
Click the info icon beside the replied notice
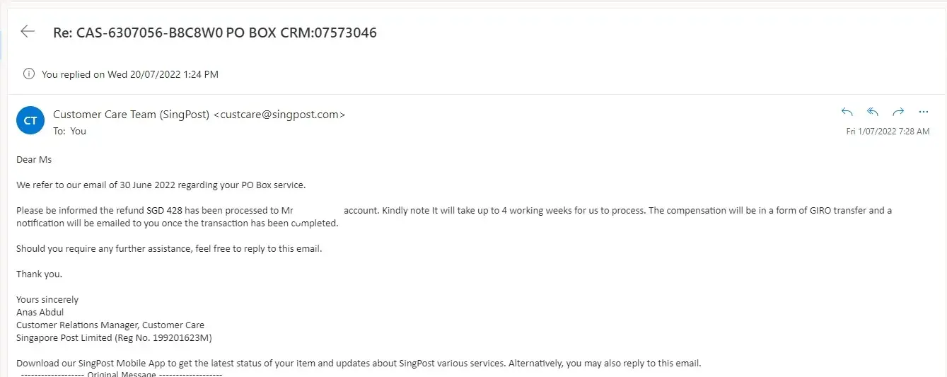(29, 74)
